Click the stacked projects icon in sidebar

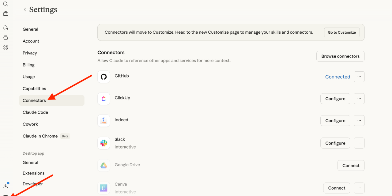click(x=6, y=38)
